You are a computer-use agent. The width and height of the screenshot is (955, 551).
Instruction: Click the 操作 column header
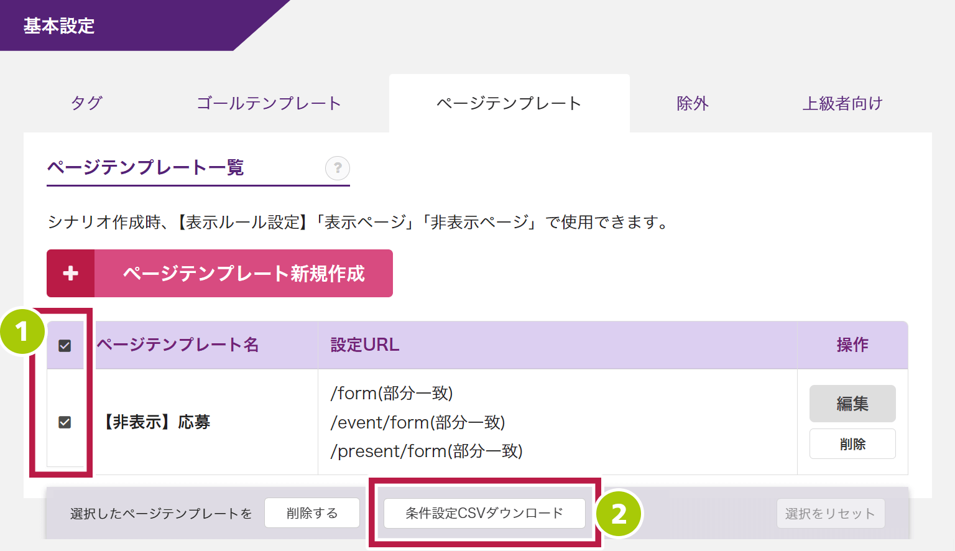pos(852,345)
